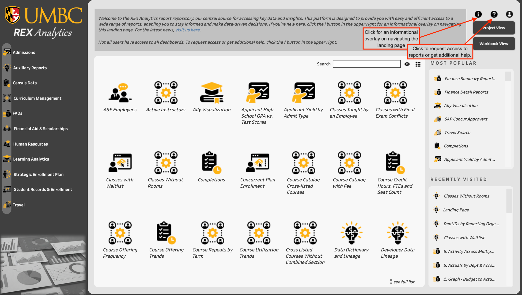Open the Completions clipboard icon in grid
Screen dimensions: 522x295
212,163
